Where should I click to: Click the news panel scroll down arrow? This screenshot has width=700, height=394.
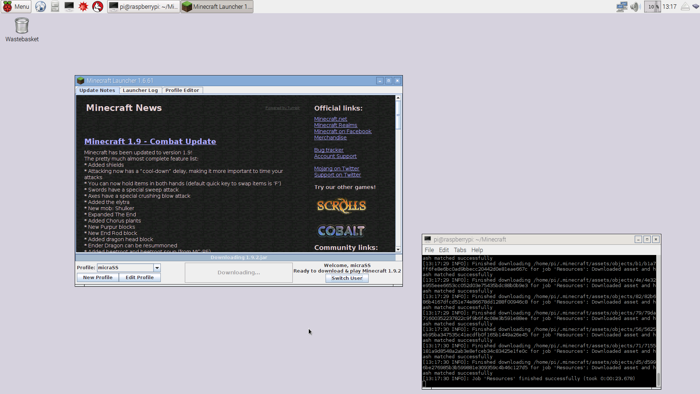398,250
